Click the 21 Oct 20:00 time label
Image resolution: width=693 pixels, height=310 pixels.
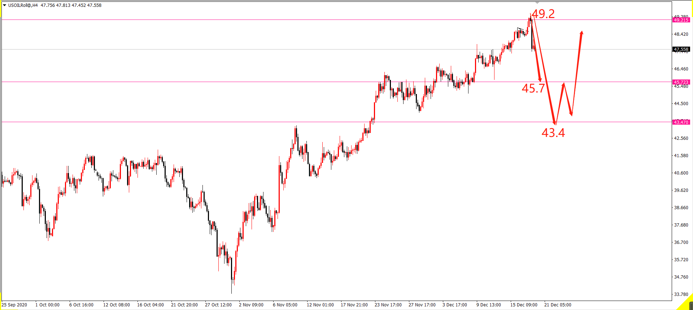184,305
